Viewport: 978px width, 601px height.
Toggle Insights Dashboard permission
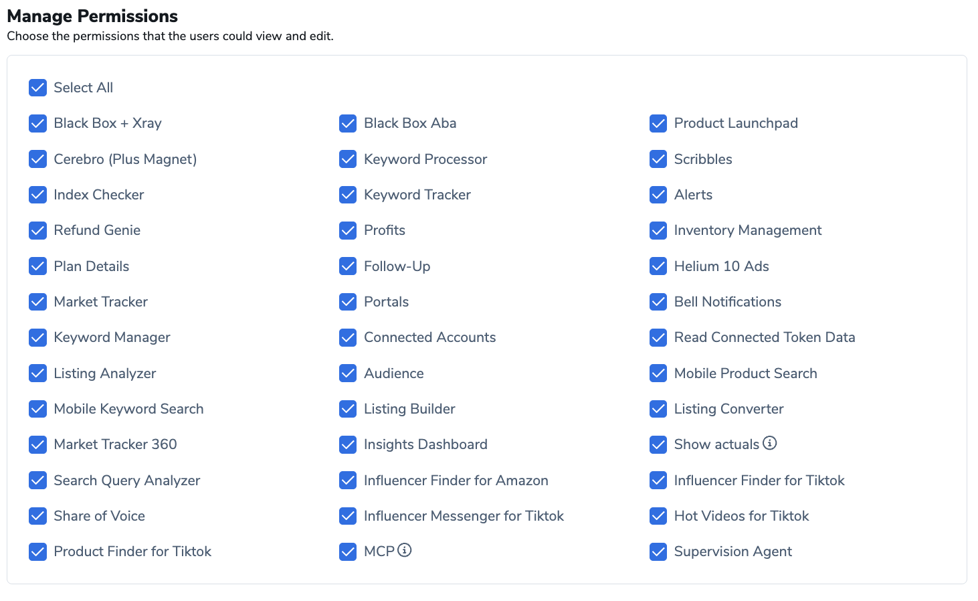point(348,444)
